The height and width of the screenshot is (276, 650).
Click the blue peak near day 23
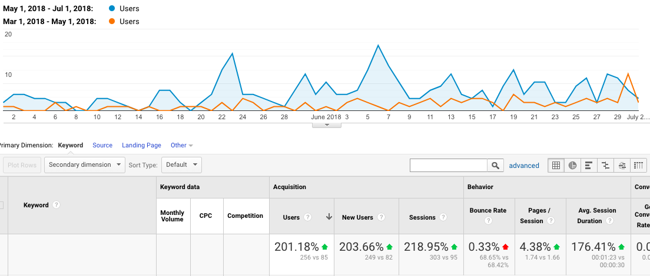232,53
